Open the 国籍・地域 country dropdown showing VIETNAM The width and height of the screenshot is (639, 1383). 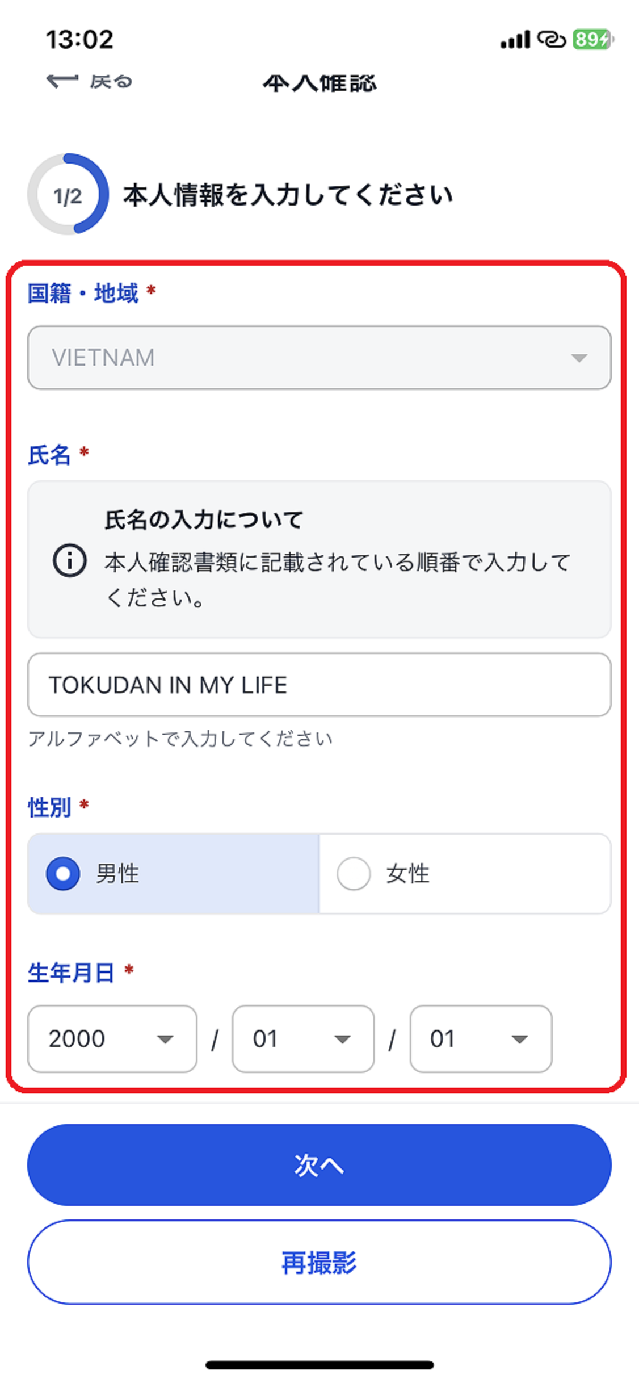pyautogui.click(x=319, y=357)
